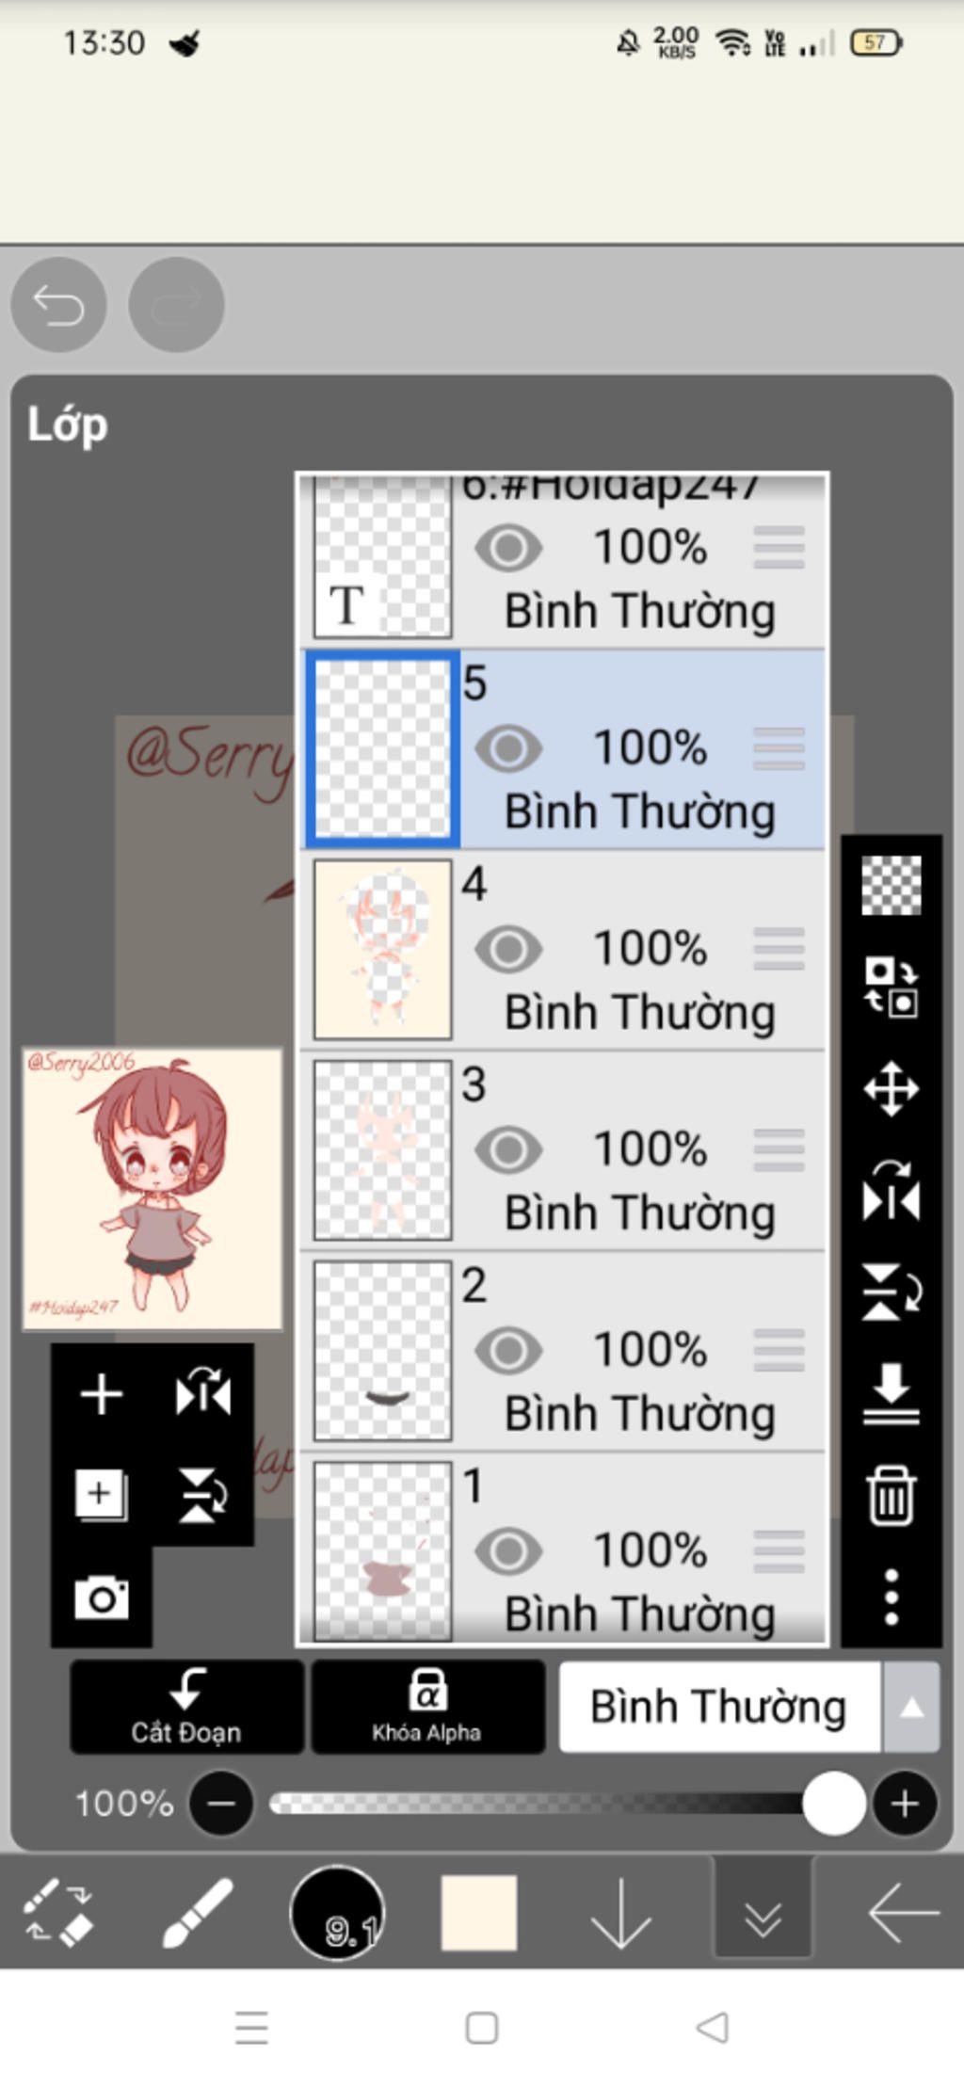Open the three-dot layer options menu
The height and width of the screenshot is (2087, 964).
pyautogui.click(x=891, y=1597)
